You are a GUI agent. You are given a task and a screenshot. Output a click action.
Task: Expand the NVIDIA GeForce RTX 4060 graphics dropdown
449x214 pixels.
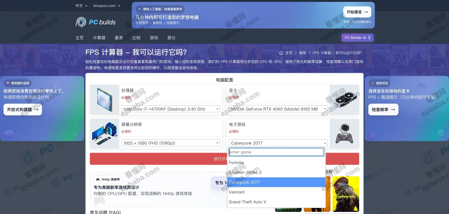click(x=278, y=109)
